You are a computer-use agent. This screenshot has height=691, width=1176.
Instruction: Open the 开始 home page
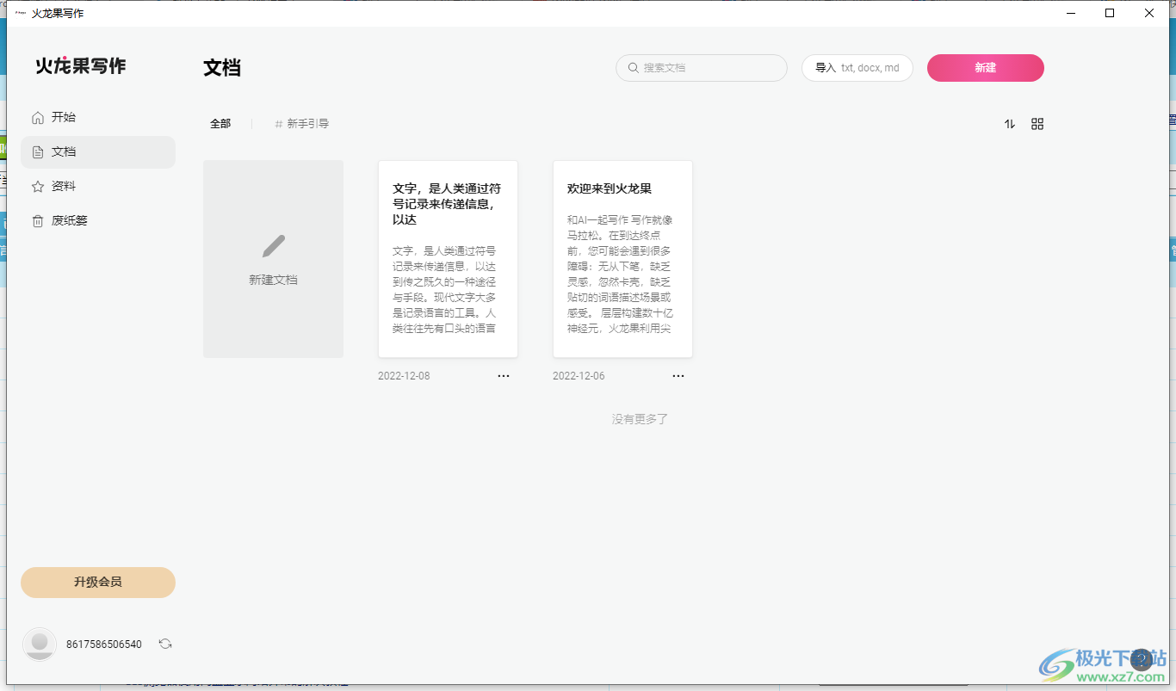click(x=98, y=117)
